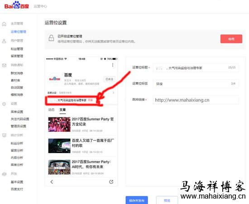This screenshot has width=249, height=204.
Task: Click the layers icon beside 开发
Action: [4, 174]
